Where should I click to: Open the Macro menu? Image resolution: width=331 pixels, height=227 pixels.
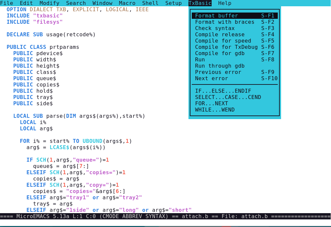127,3
